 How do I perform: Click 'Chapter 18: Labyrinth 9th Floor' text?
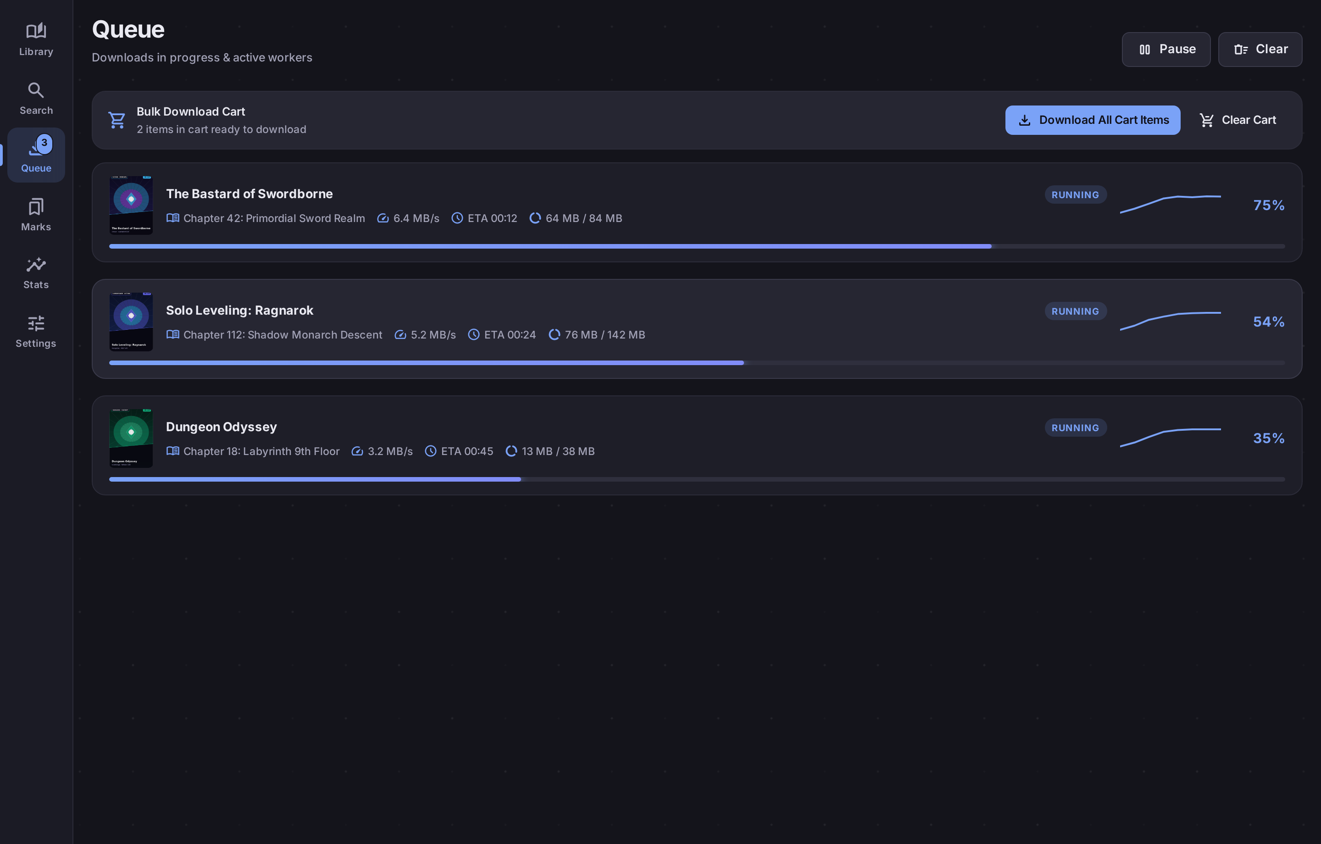[x=261, y=451]
